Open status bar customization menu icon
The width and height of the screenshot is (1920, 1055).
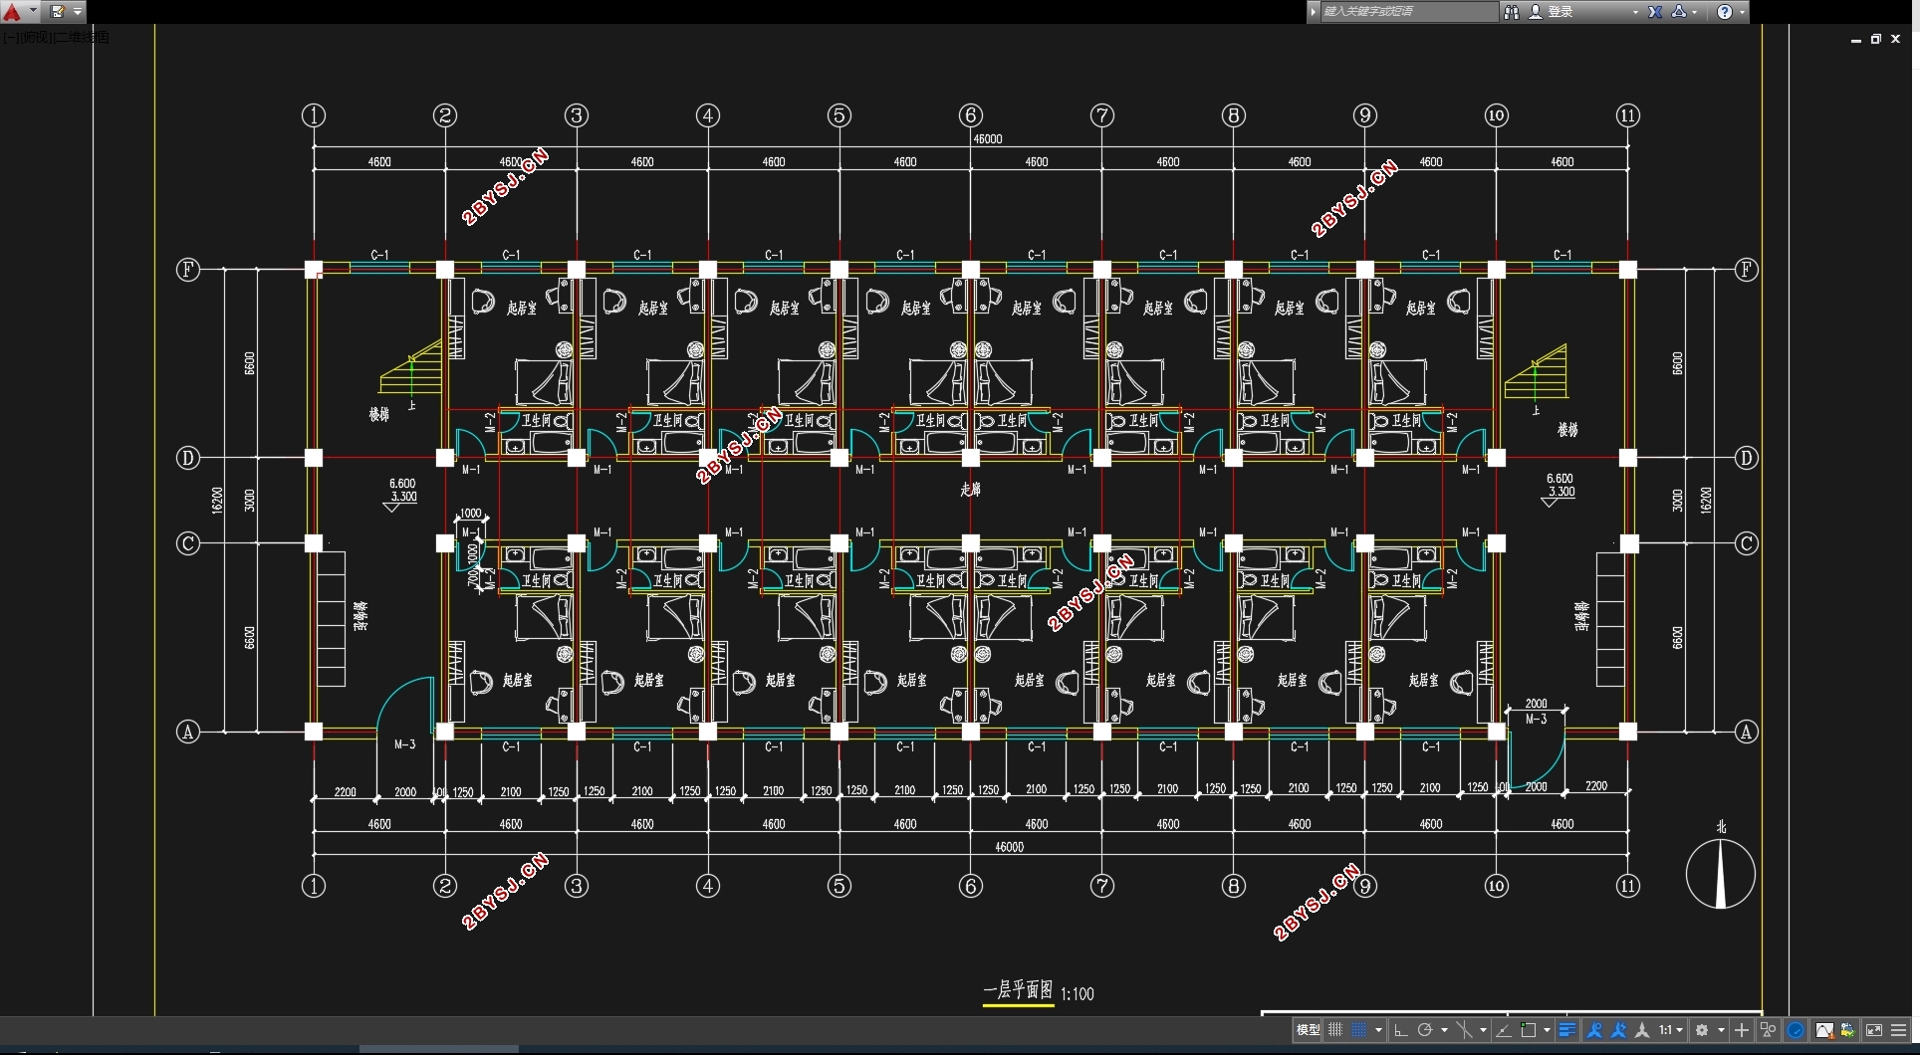coord(1899,1030)
